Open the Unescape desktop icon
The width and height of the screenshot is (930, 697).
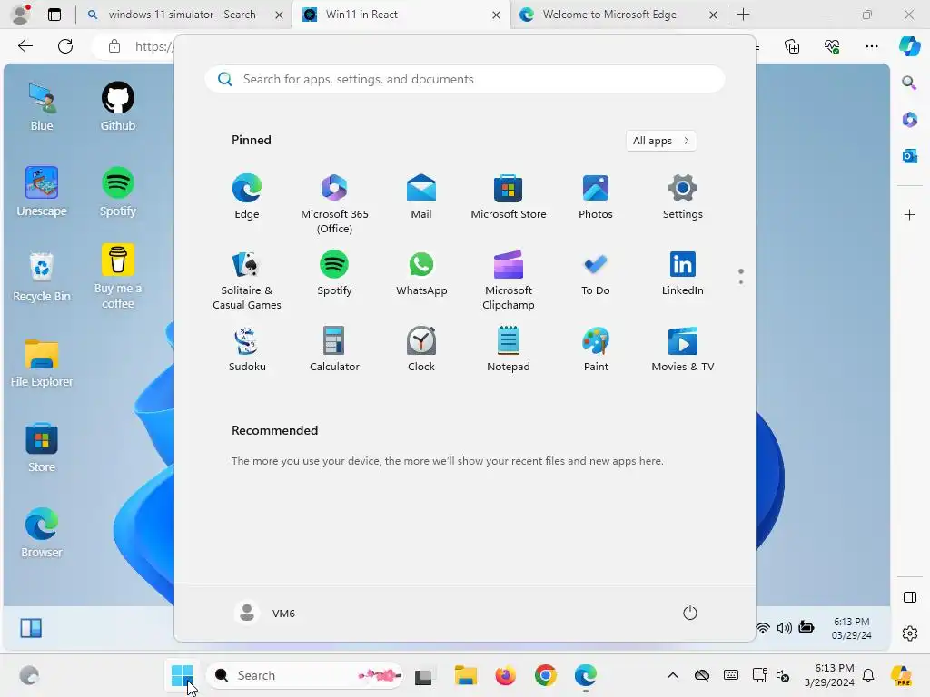42,192
